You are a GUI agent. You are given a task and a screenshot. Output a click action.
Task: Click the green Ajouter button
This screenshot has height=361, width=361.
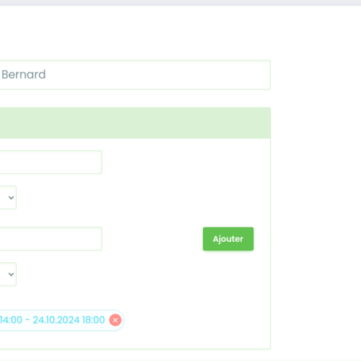(228, 239)
